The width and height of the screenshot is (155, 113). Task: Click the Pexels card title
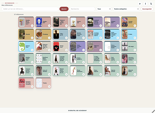click(x=28, y=34)
